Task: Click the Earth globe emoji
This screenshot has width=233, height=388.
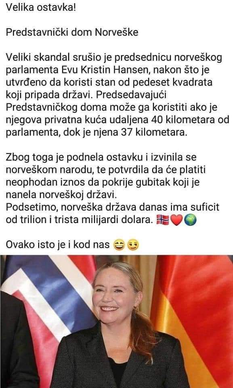Action: 191,220
